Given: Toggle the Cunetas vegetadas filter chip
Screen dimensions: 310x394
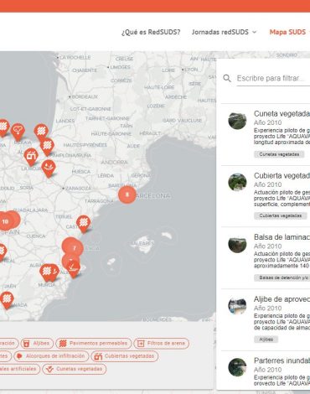Looking at the screenshot, I should coord(75,369).
